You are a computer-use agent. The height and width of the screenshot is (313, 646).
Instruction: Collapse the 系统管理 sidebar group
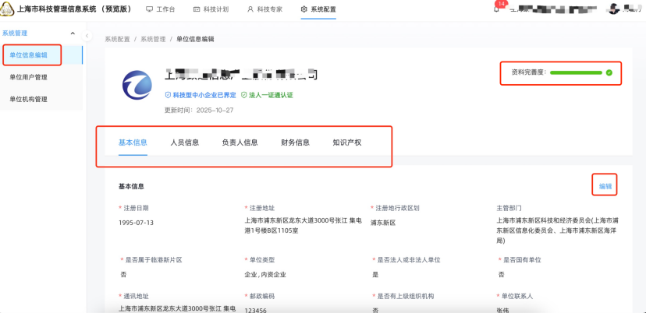click(73, 33)
